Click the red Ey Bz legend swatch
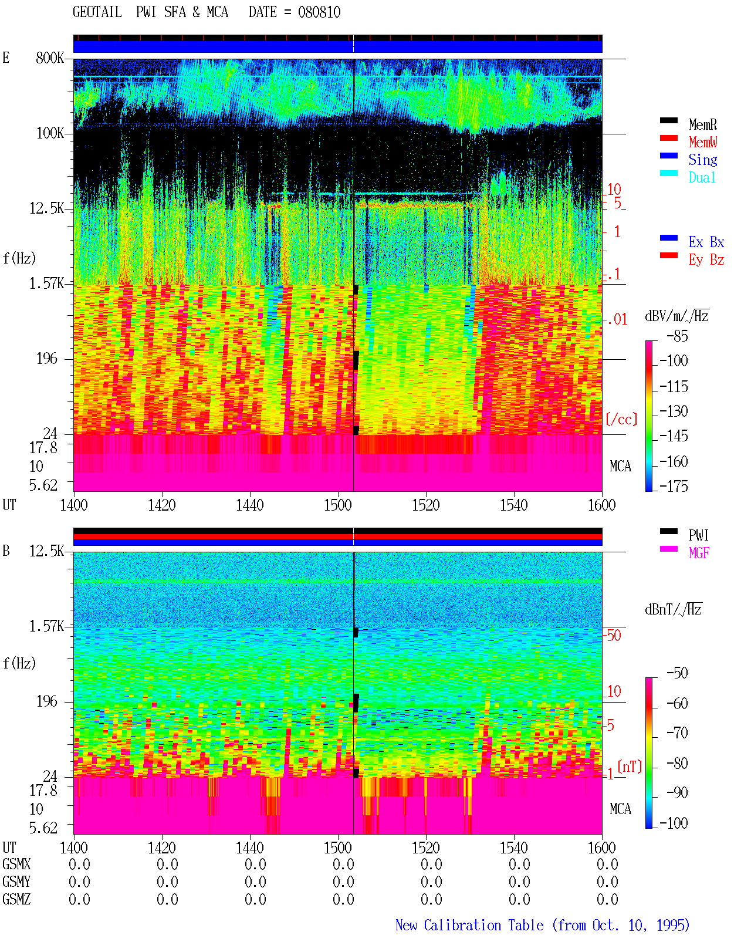Screen dimensions: 751x935 pyautogui.click(x=669, y=255)
